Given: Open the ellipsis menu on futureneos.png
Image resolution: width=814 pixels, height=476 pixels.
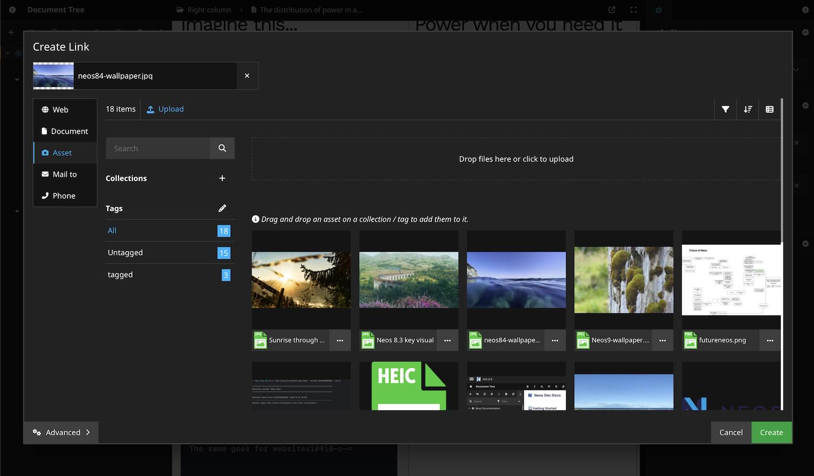Looking at the screenshot, I should [770, 340].
